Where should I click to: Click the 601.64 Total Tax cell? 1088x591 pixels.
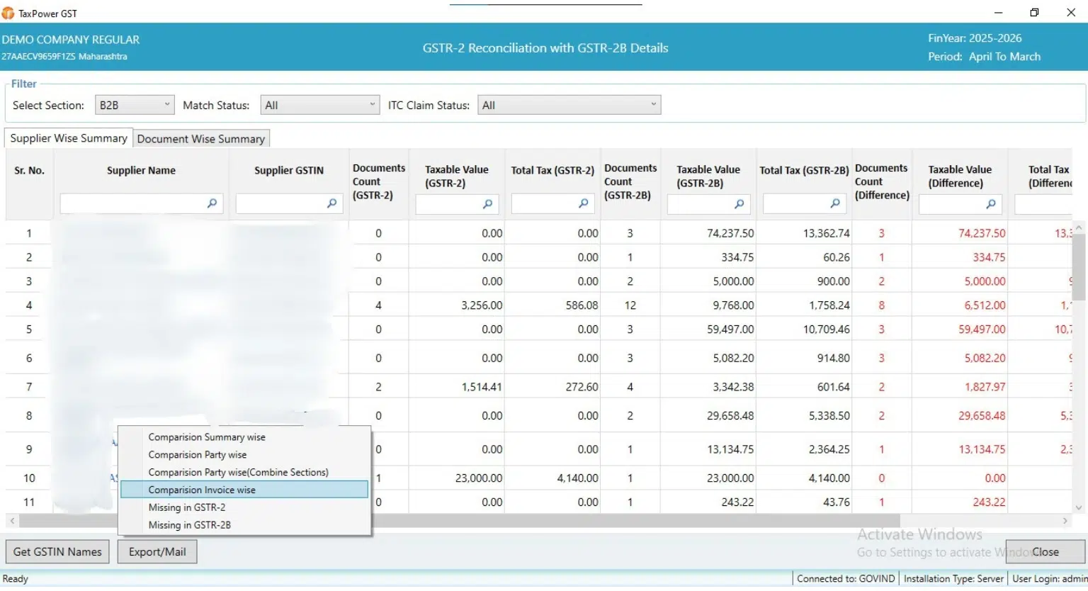pyautogui.click(x=805, y=387)
